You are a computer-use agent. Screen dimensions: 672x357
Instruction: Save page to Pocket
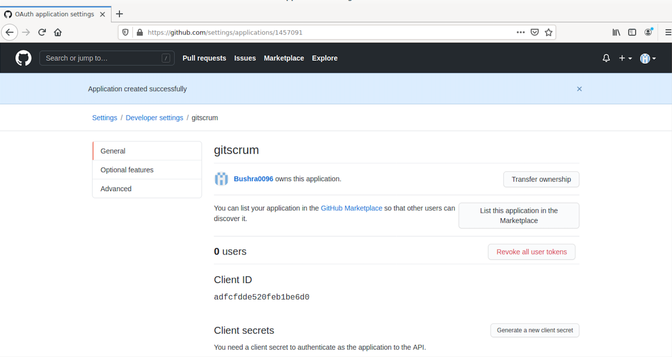tap(535, 32)
